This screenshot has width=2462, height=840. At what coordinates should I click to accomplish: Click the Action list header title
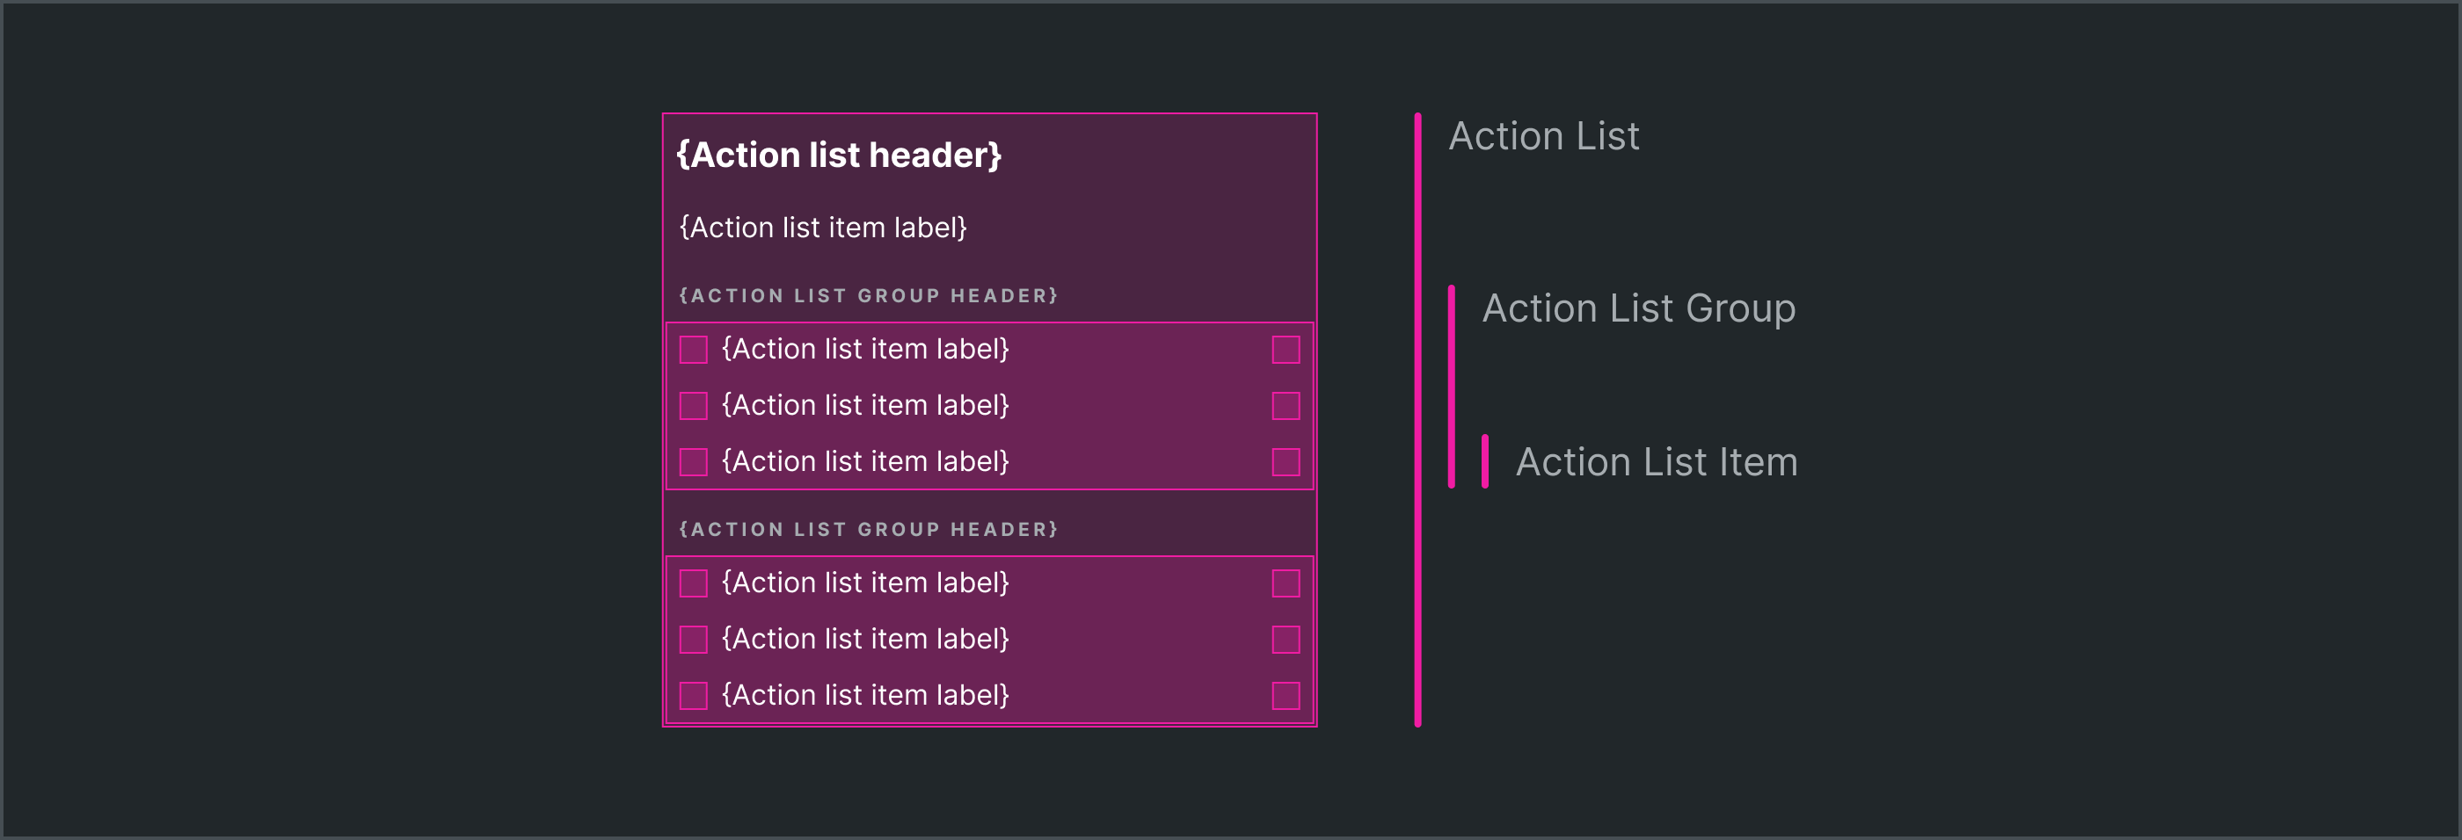[838, 155]
